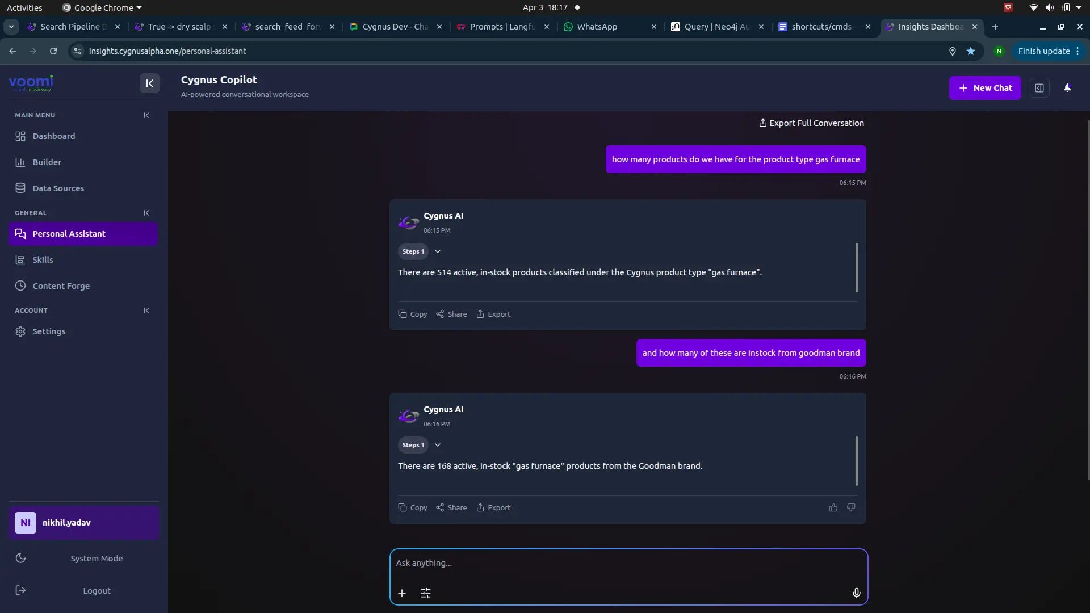Focus the Ask anything input field
1090x613 pixels.
pos(628,563)
